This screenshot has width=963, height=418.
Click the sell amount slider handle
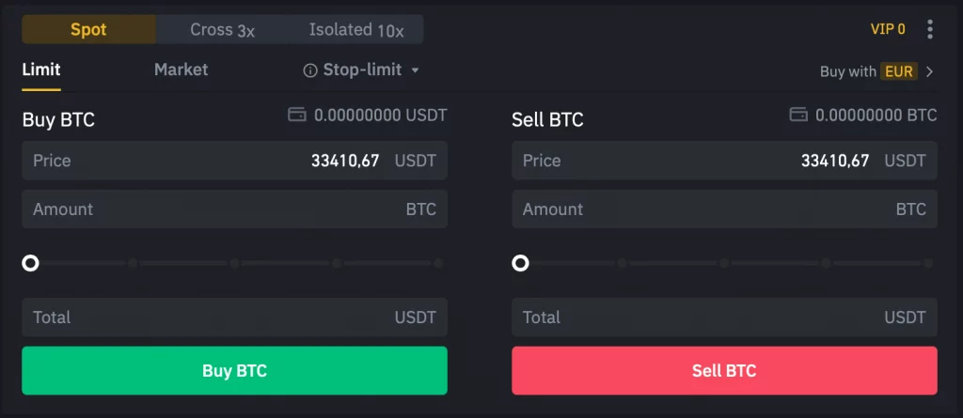click(x=520, y=263)
